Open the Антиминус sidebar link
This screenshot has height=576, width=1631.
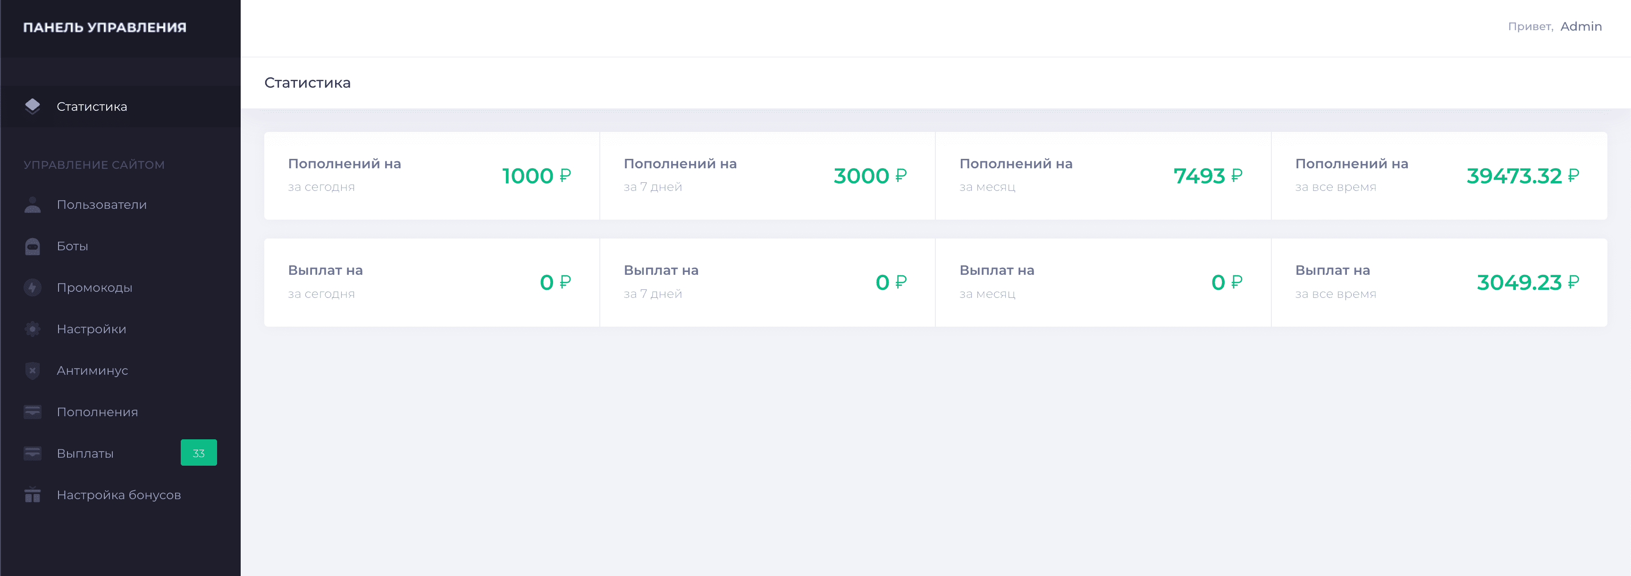coord(92,370)
